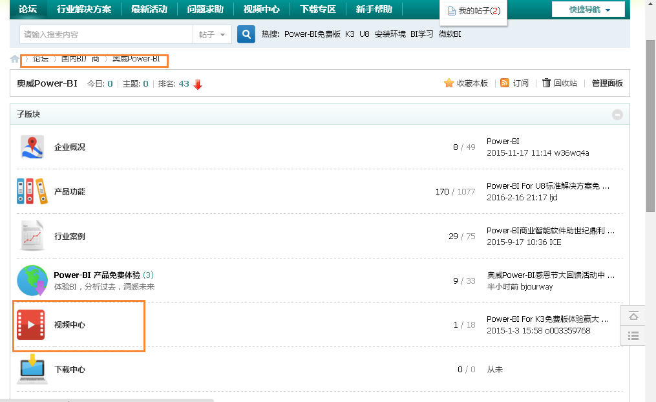656x402 pixels.
Task: Open the 产品功能 binders icon
Action: point(32,191)
